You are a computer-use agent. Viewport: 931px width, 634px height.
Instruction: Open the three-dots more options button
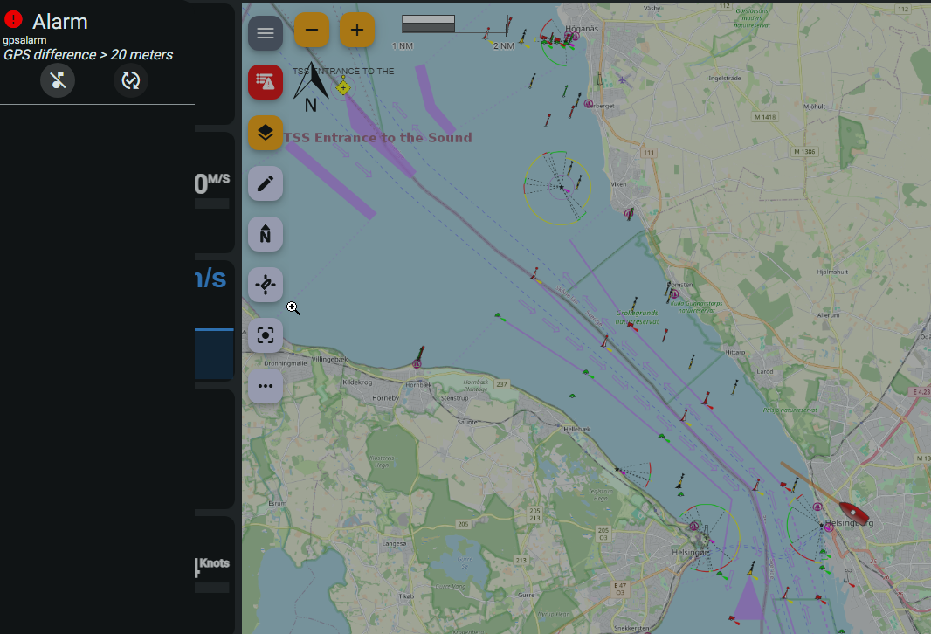pos(266,386)
